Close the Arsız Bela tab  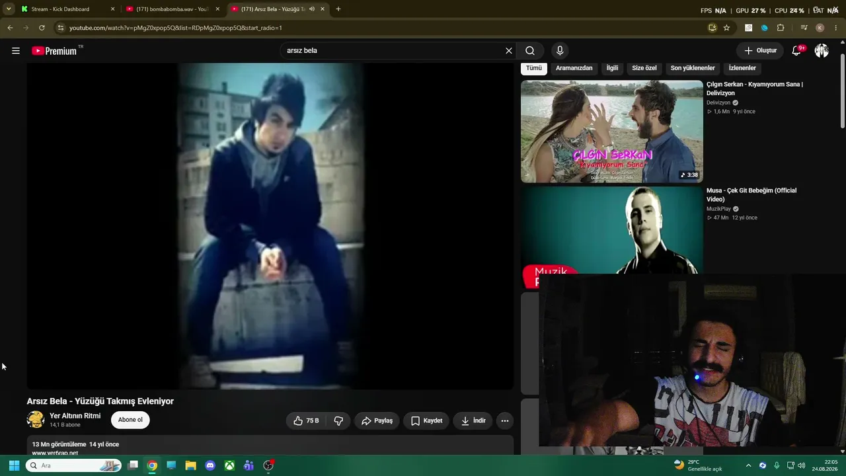[323, 9]
